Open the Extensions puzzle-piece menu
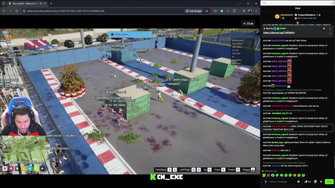335x188 pixels. [234, 11]
